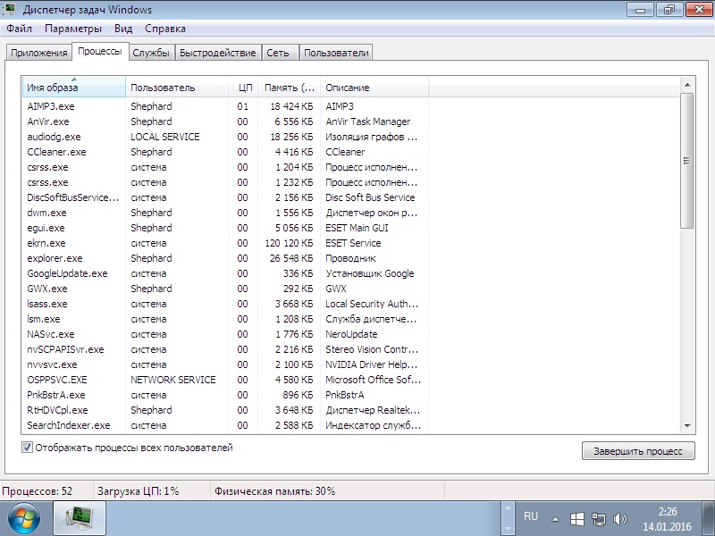Open Windows 10 upgrade tray icon

tap(577, 519)
